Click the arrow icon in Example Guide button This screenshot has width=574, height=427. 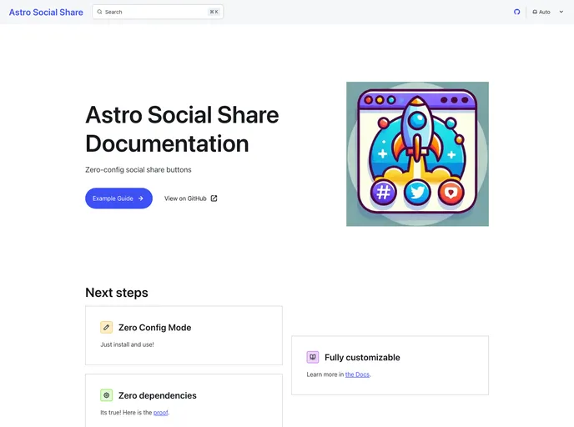(140, 198)
